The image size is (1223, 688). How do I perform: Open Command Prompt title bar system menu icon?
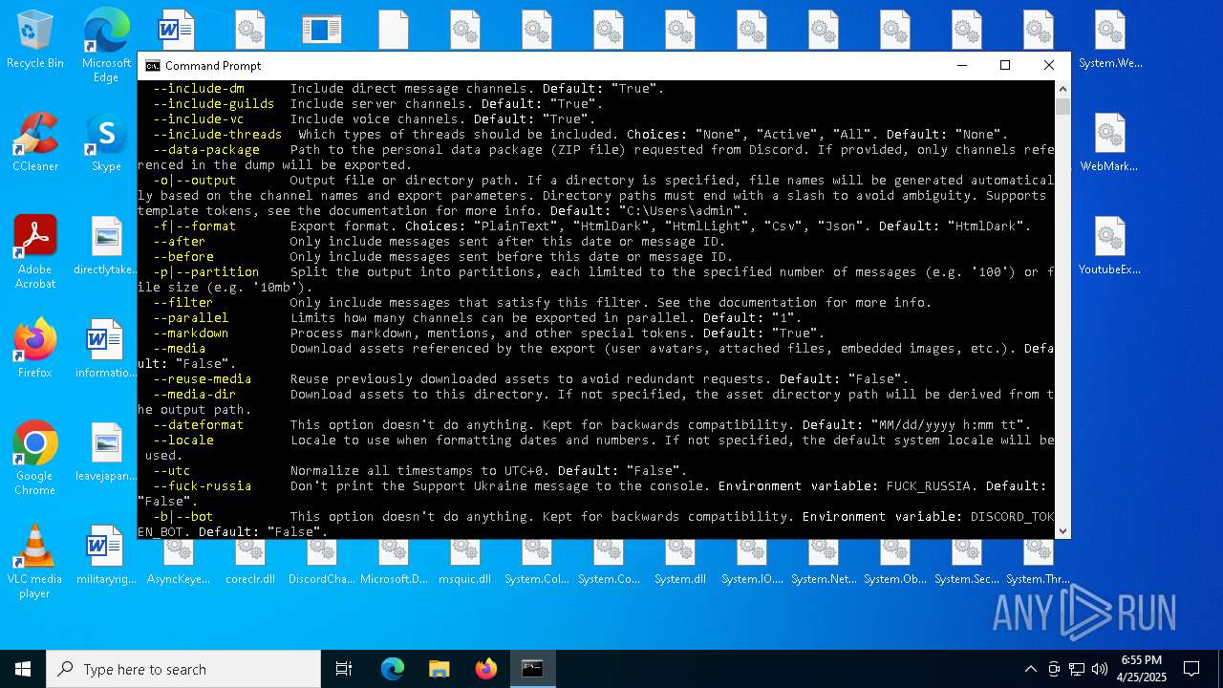[x=153, y=66]
